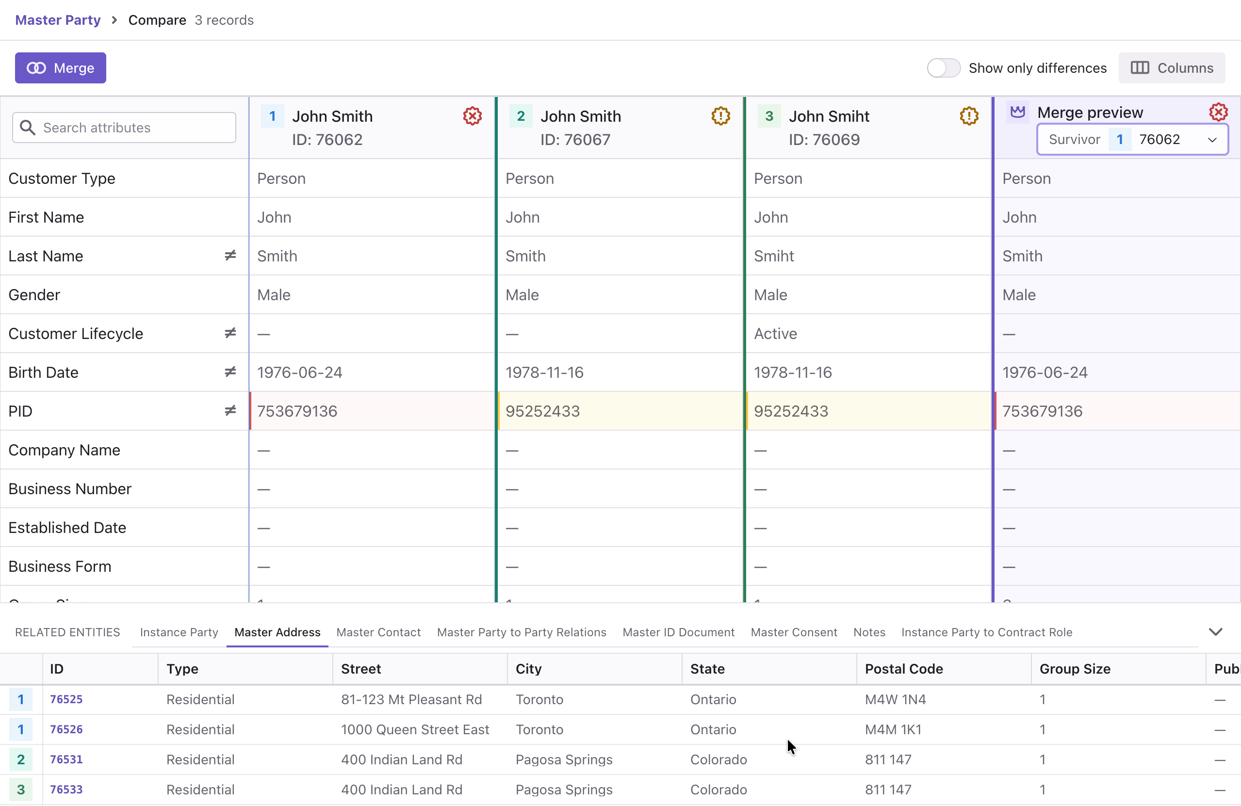Open address ID 76525 link
This screenshot has height=806, width=1241.
[66, 699]
